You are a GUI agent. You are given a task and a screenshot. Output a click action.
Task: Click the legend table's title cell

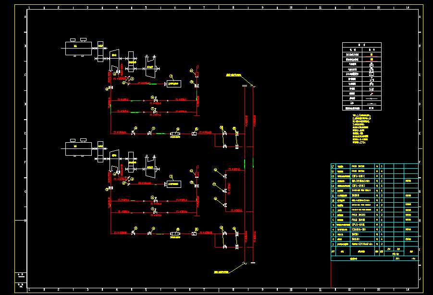pos(362,45)
